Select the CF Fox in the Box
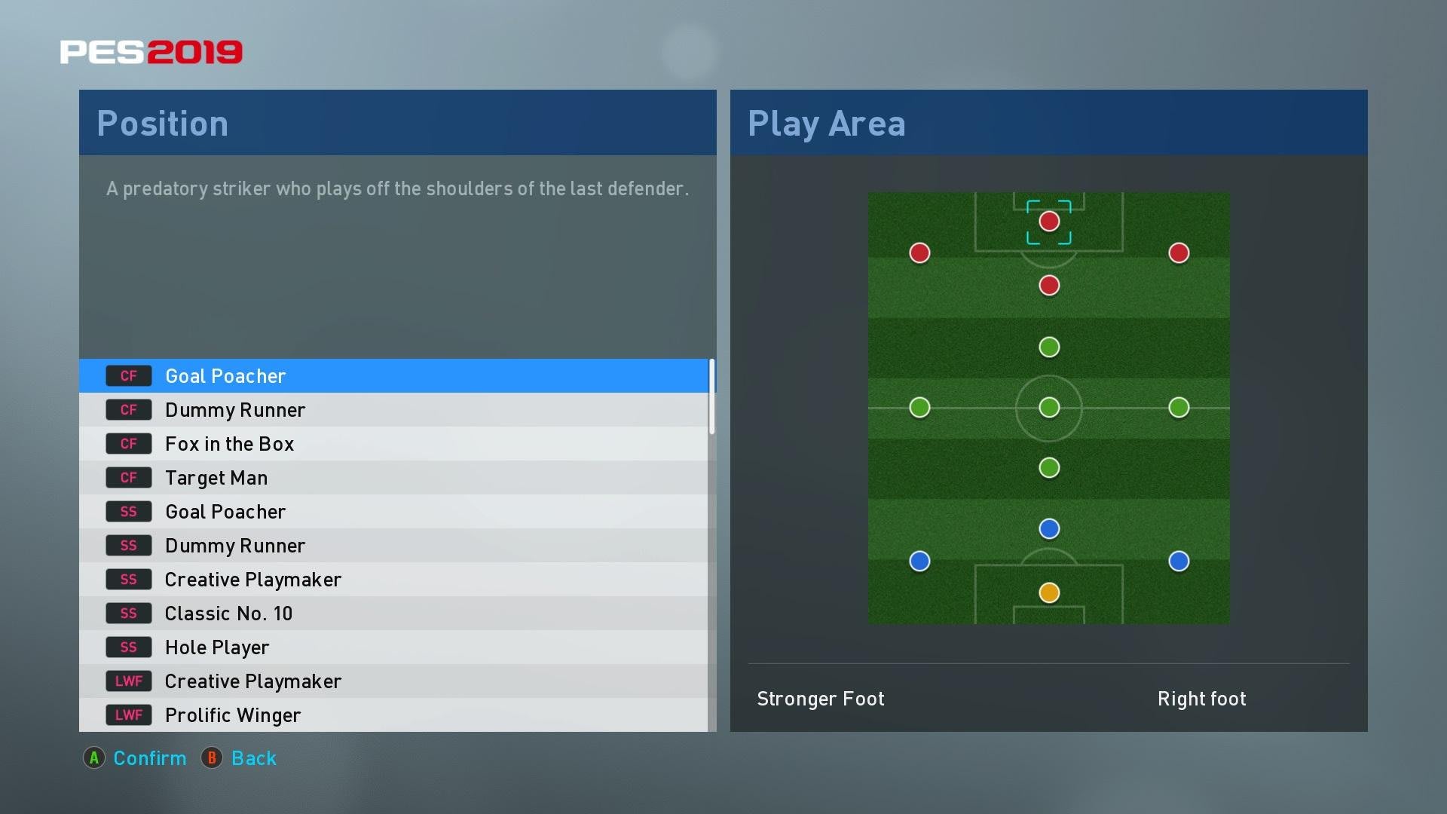The width and height of the screenshot is (1447, 814). [x=397, y=444]
